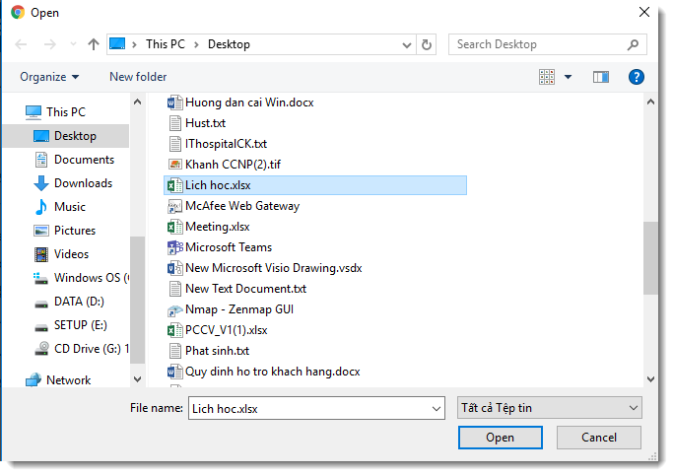The image size is (673, 476).
Task: Select Downloads in the navigation pane
Action: coord(83,183)
